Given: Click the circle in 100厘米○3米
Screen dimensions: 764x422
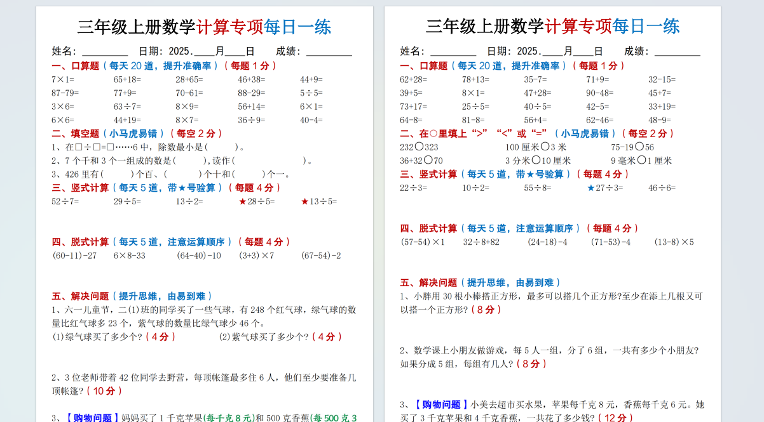Looking at the screenshot, I should pyautogui.click(x=545, y=147).
